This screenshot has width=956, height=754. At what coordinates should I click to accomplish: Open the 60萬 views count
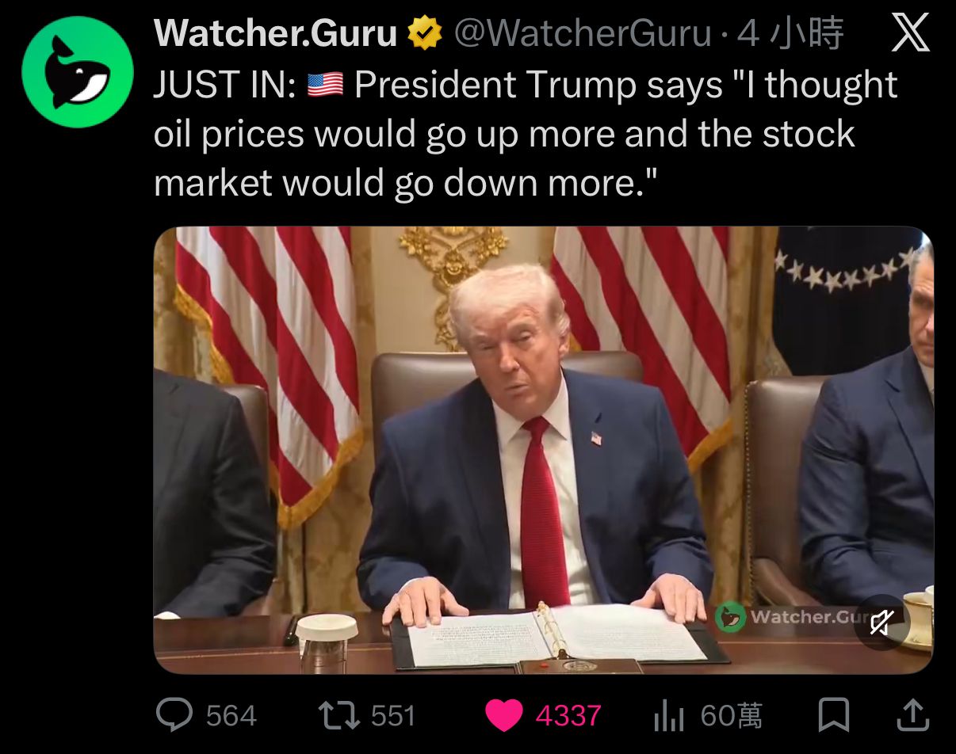click(732, 716)
